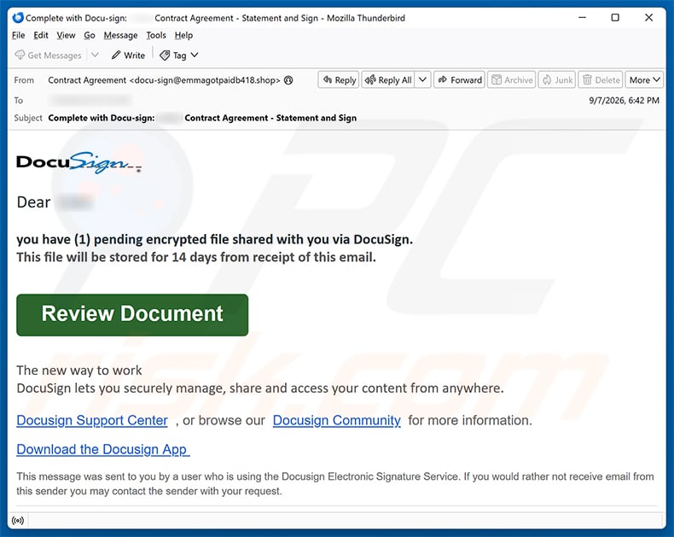Click the sender contact icon next to address

click(x=288, y=80)
